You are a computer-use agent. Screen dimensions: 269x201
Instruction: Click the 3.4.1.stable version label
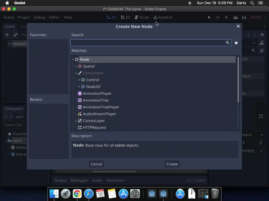pyautogui.click(x=195, y=180)
